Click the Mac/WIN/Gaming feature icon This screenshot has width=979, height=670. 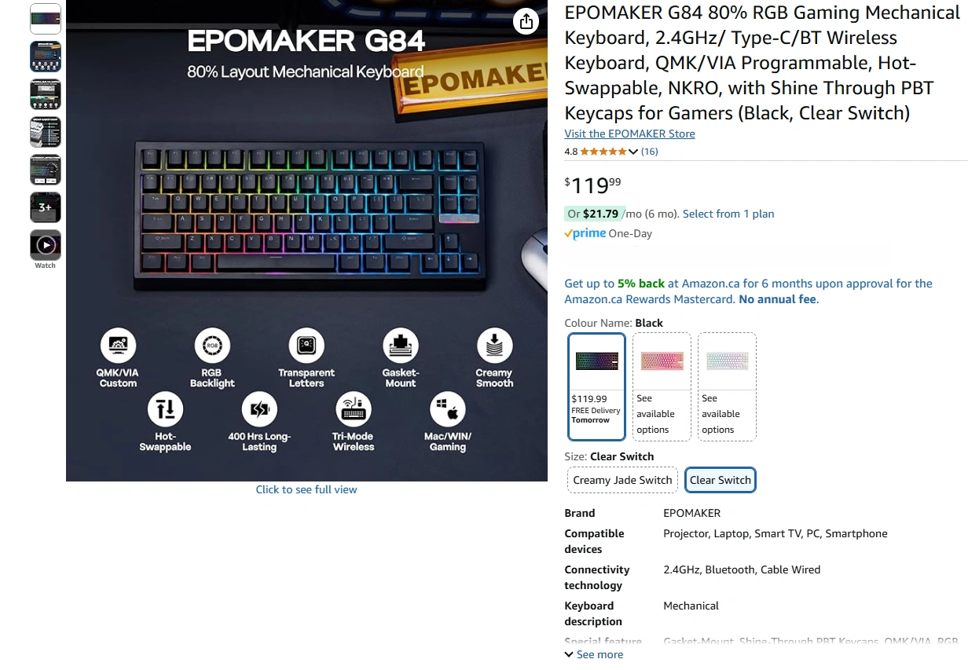click(448, 408)
